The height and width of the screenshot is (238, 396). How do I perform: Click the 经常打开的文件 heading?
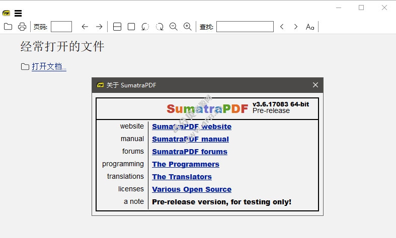[62, 46]
